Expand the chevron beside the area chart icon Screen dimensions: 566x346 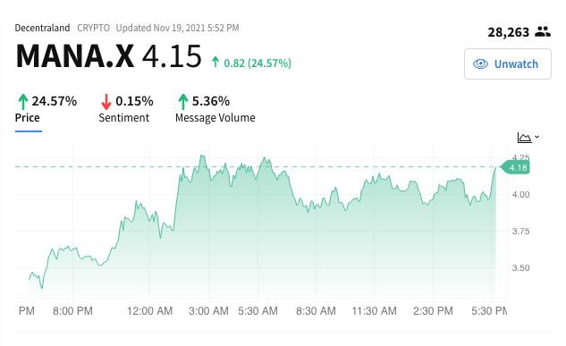[x=537, y=137]
